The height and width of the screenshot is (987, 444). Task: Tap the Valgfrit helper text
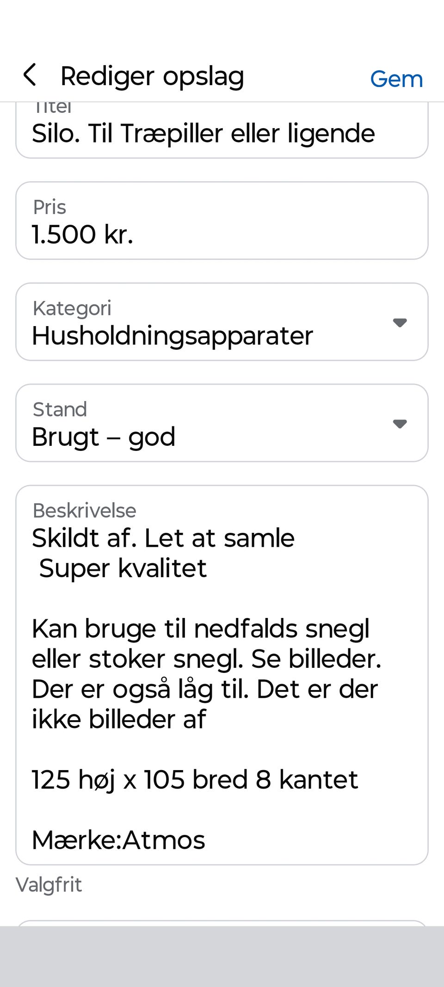pos(49,885)
